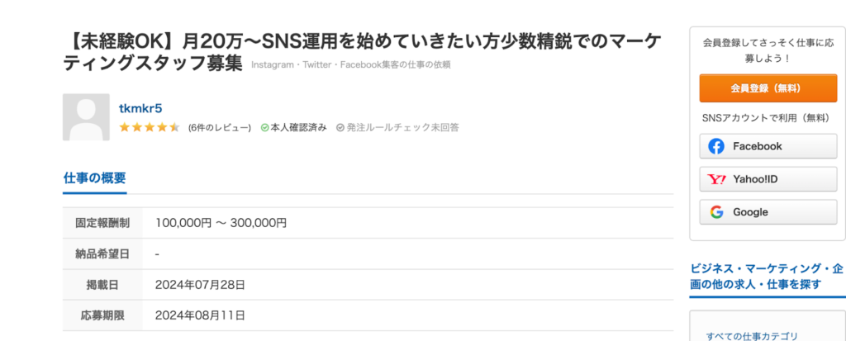846x341 pixels.
Task: Click the tkmkr5 profile avatar image
Action: (86, 117)
